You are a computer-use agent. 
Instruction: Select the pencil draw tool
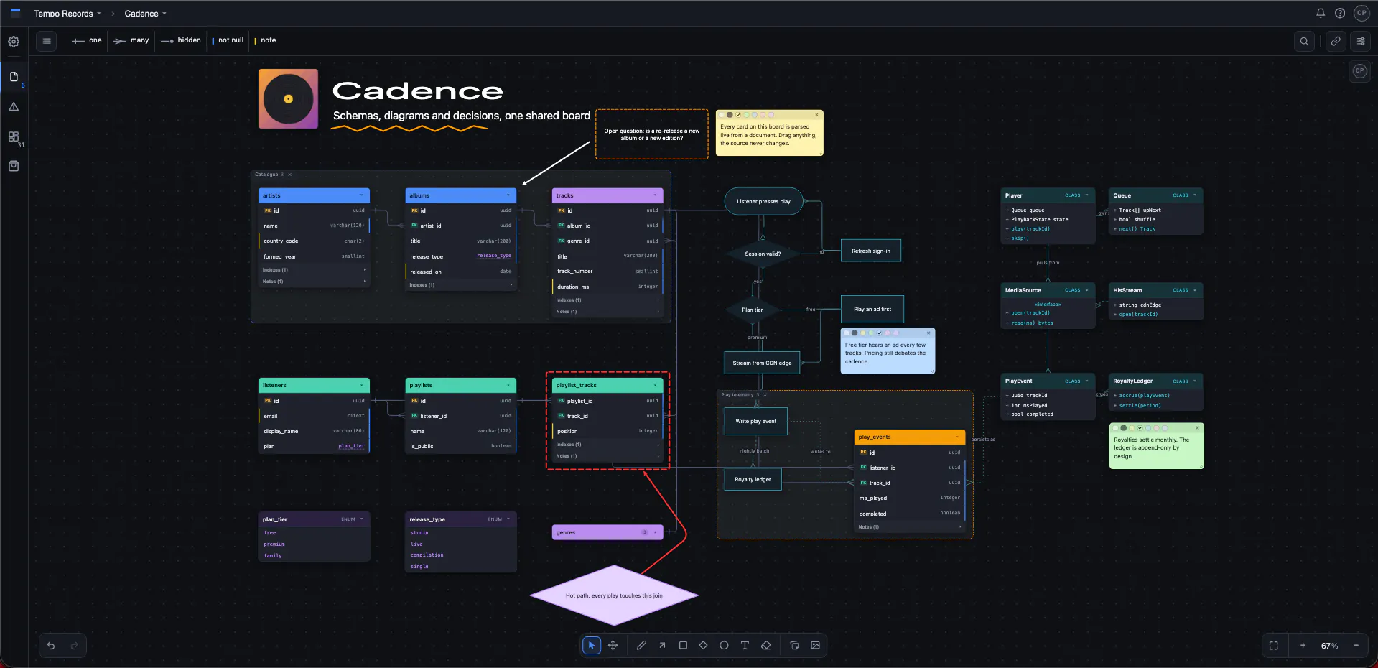[641, 645]
